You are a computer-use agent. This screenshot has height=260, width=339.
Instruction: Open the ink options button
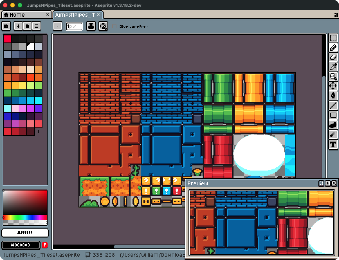point(91,26)
